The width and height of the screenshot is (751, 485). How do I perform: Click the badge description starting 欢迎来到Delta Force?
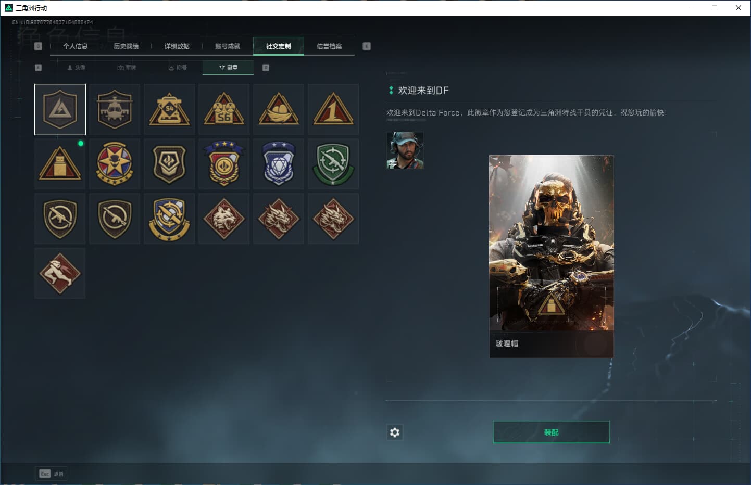527,112
